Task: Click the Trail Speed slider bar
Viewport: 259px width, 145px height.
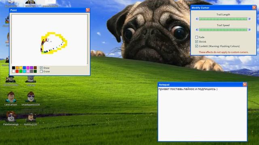Action: coord(223,30)
